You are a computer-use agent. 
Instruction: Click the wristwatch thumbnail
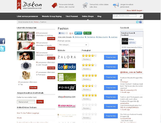26,66
